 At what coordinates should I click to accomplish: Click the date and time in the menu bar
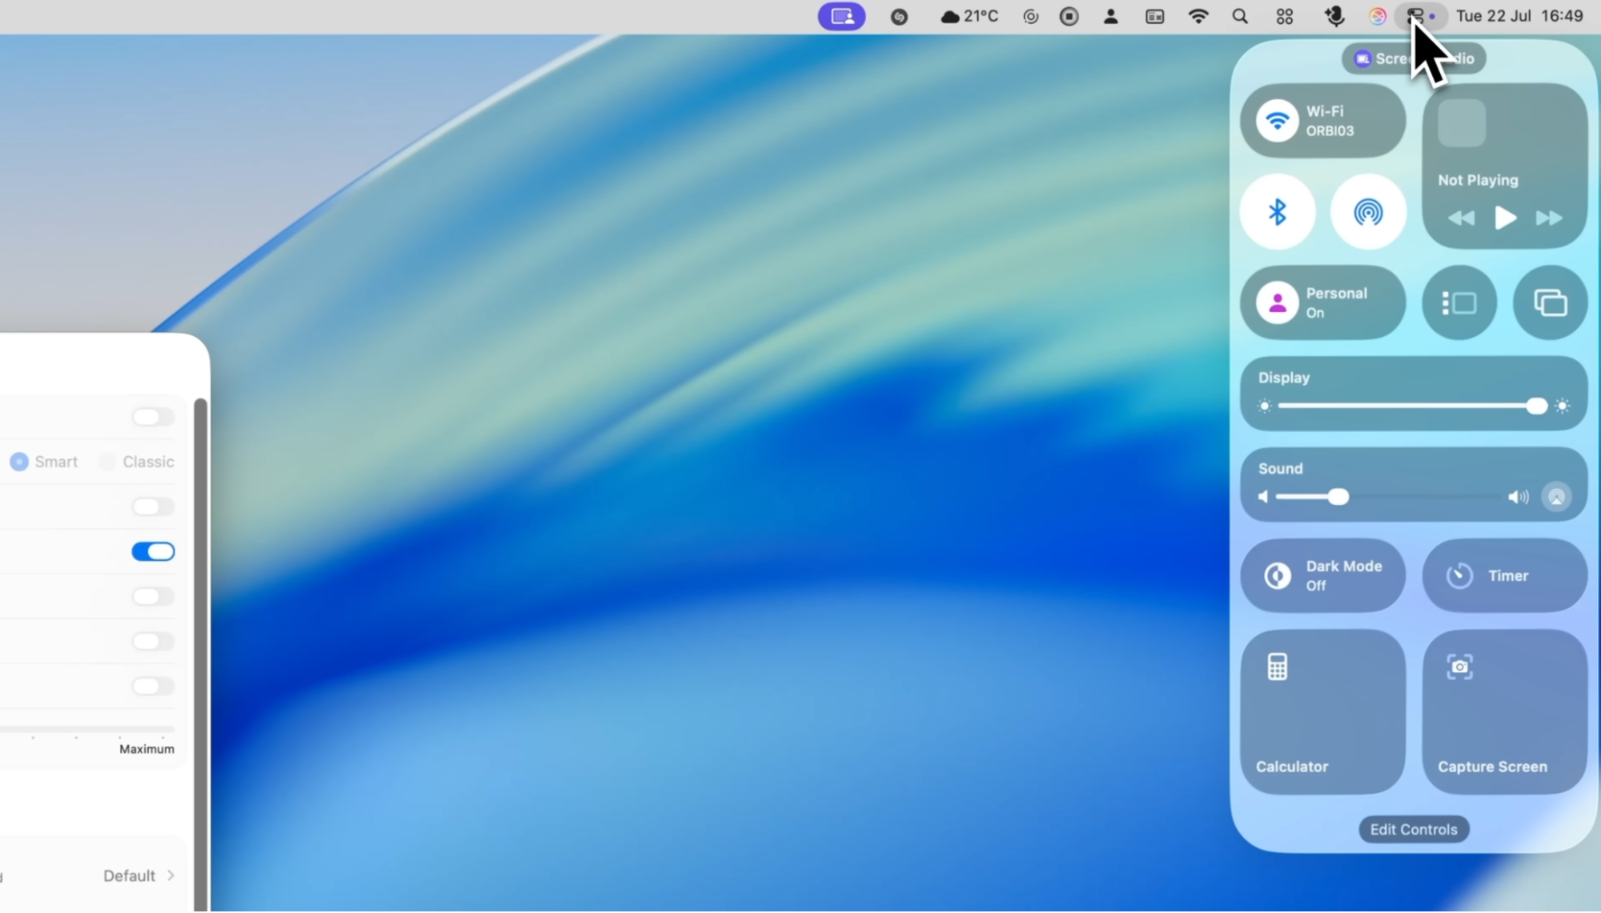coord(1519,16)
